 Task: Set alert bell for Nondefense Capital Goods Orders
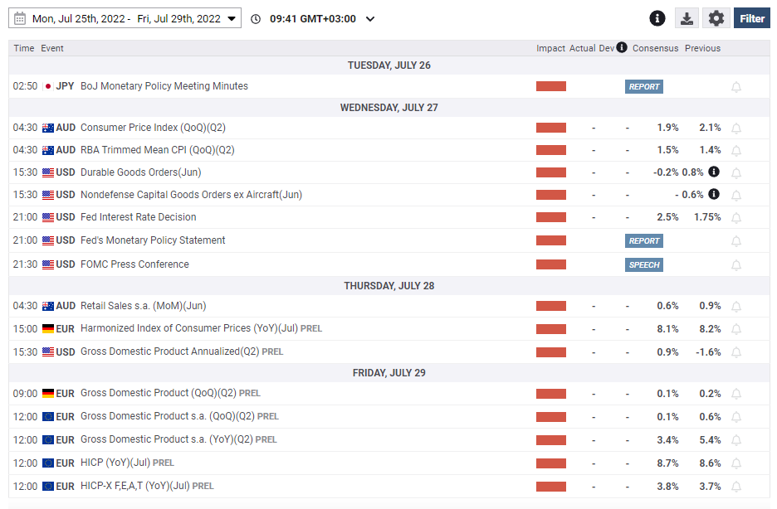pyautogui.click(x=736, y=196)
